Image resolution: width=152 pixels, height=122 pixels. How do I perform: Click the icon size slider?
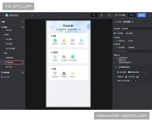[134, 72]
